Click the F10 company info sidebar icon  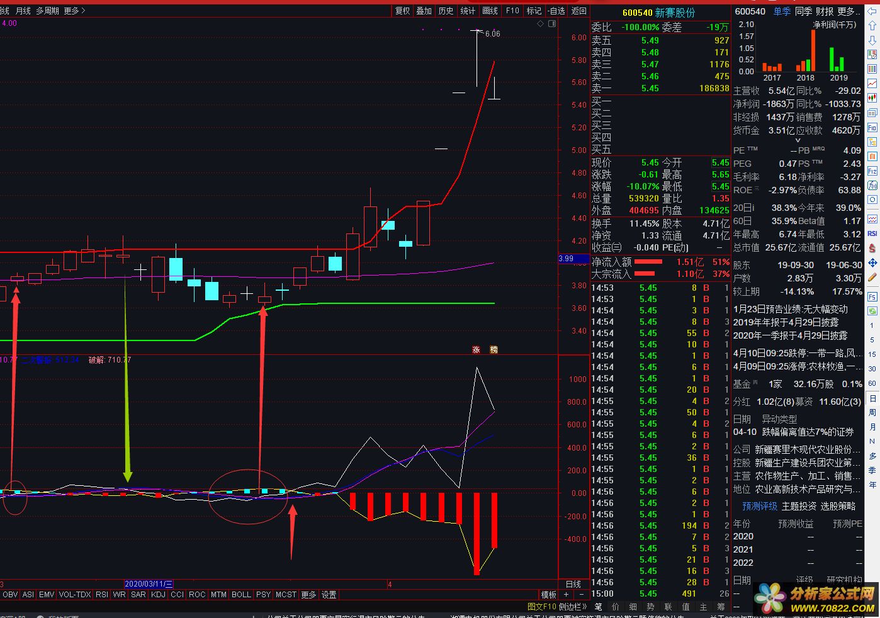[872, 127]
